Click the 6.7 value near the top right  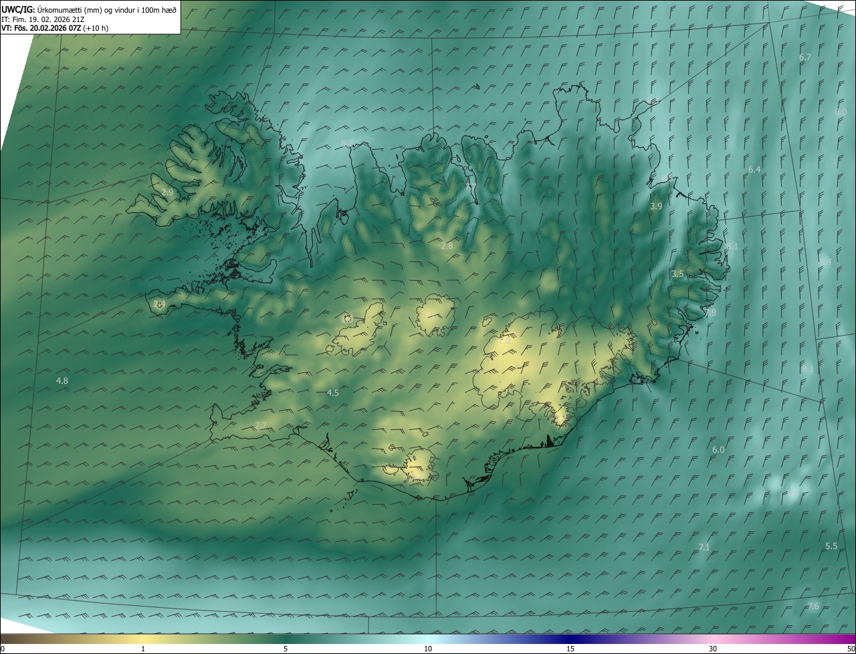pos(805,58)
